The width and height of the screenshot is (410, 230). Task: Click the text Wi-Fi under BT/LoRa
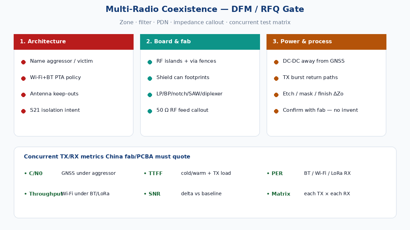coord(85,194)
